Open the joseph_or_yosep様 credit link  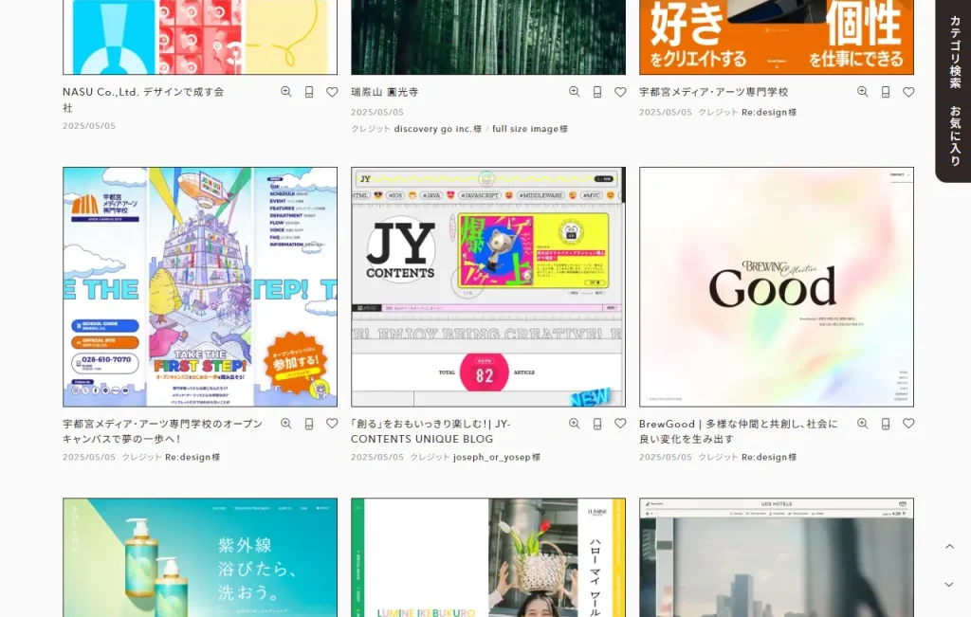497,458
